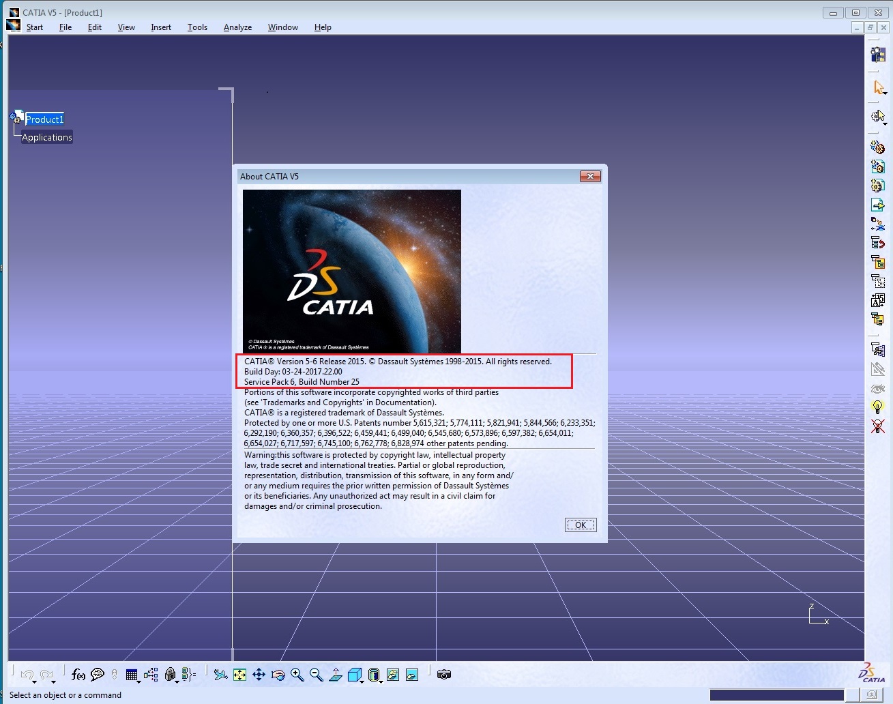This screenshot has width=893, height=704.
Task: Click Swap Visible Space icon
Action: pyautogui.click(x=412, y=675)
